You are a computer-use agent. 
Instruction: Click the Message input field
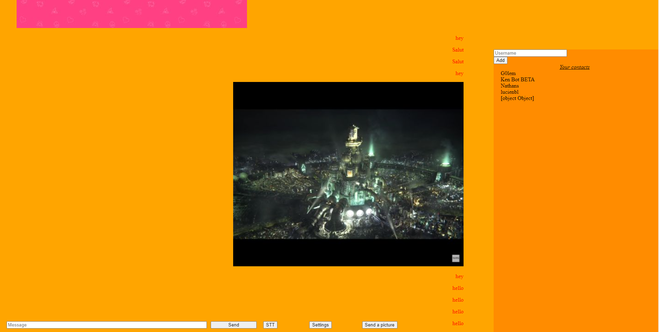107,325
